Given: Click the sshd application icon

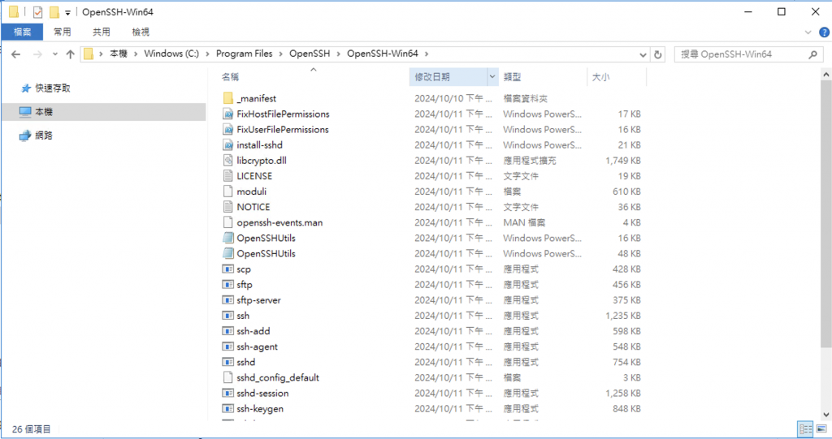Looking at the screenshot, I should 228,362.
